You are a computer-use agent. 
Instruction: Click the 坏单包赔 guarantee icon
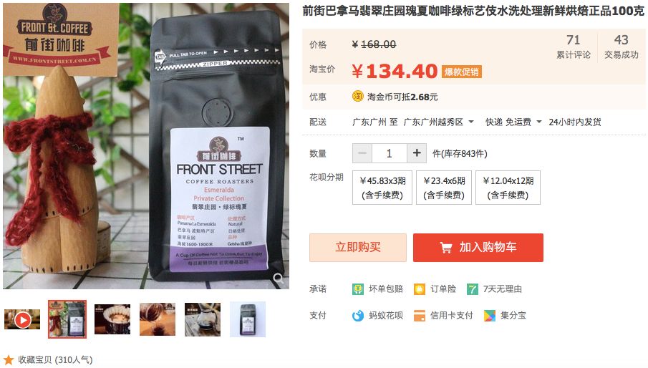[358, 289]
